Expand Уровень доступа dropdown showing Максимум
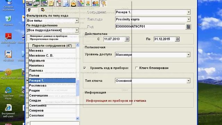This screenshot has width=222, height=125. [188, 55]
